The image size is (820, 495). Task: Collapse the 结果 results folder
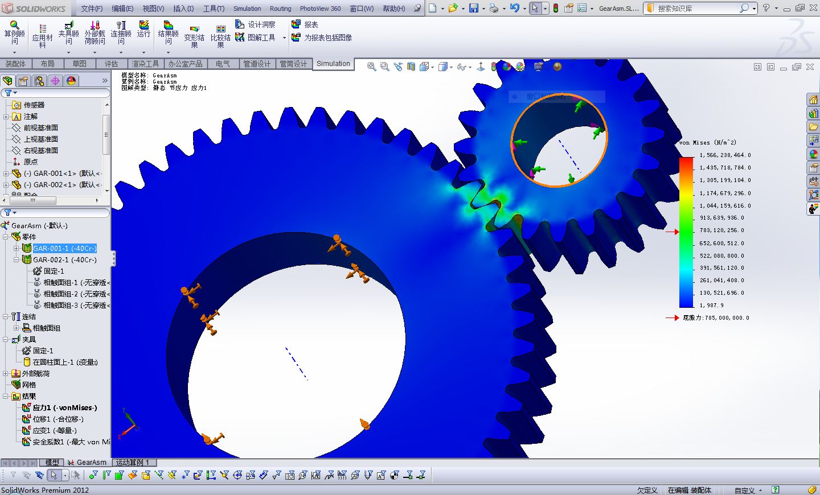click(x=6, y=396)
